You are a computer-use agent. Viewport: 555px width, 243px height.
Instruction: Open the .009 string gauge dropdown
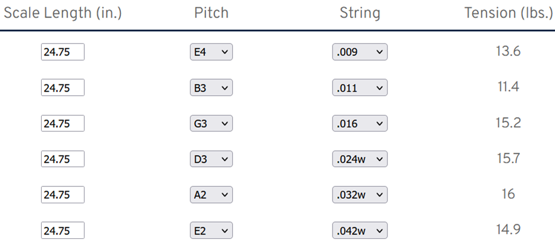360,52
